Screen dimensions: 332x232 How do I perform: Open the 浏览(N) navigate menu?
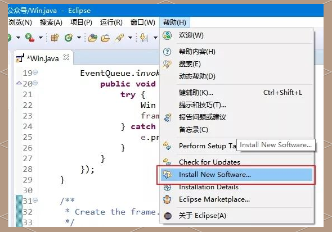[20, 22]
